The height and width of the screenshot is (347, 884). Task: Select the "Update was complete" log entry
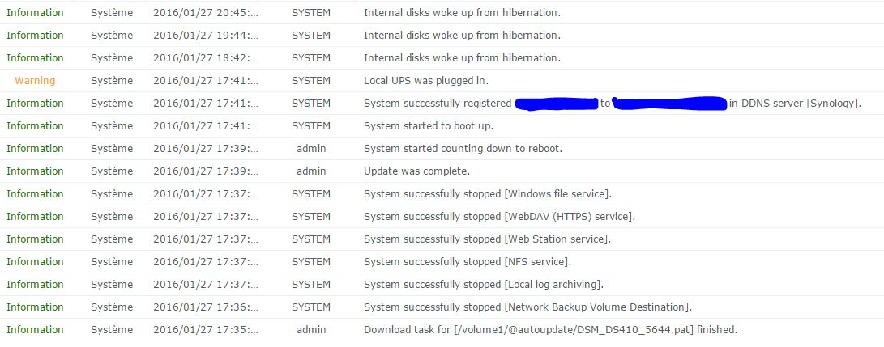coord(416,171)
